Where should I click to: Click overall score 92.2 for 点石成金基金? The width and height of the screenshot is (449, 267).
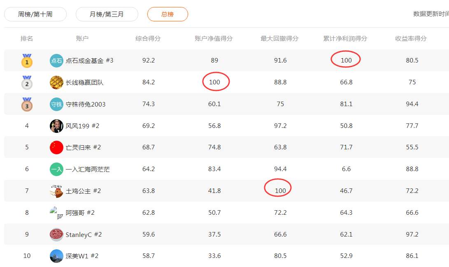tap(149, 60)
